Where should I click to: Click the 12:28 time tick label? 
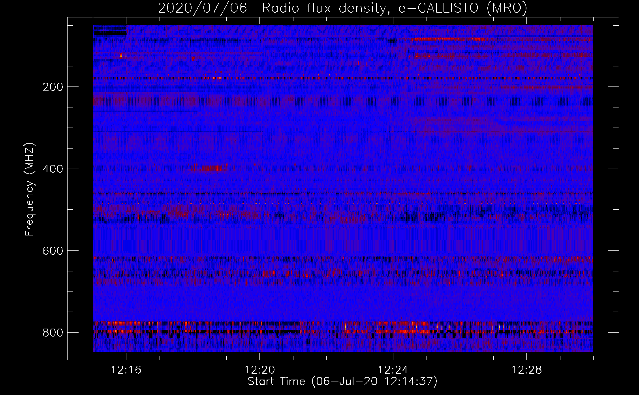tap(527, 370)
